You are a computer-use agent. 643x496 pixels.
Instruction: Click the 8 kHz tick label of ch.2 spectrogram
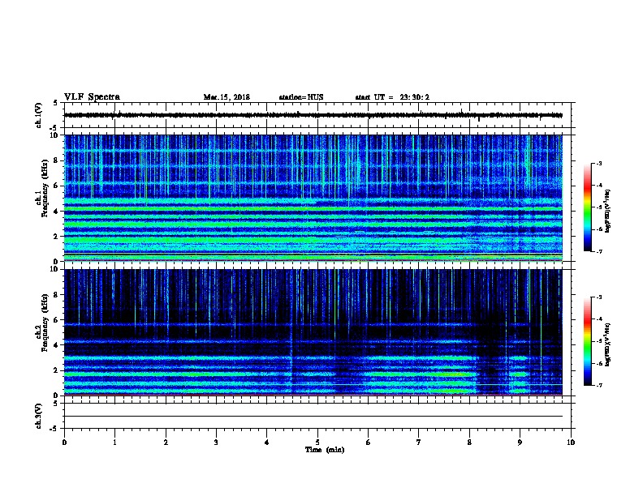click(56, 295)
